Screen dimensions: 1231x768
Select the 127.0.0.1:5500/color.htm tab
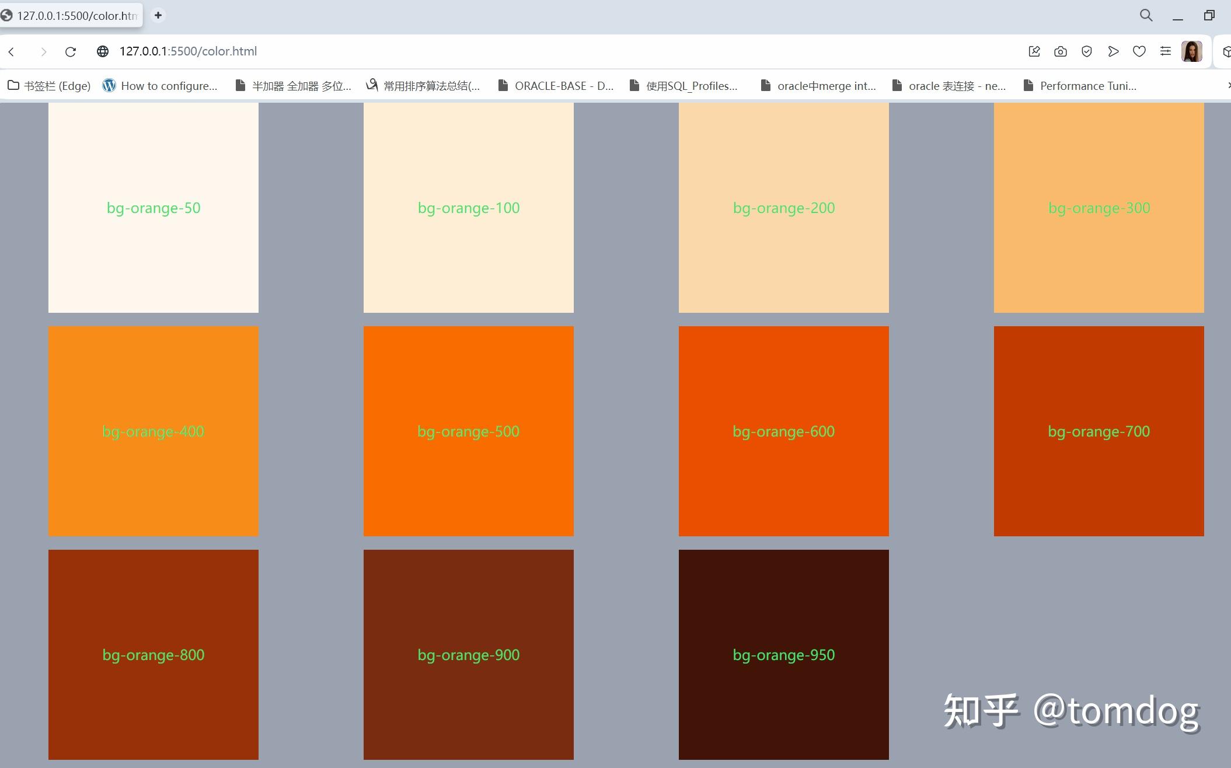tap(70, 16)
